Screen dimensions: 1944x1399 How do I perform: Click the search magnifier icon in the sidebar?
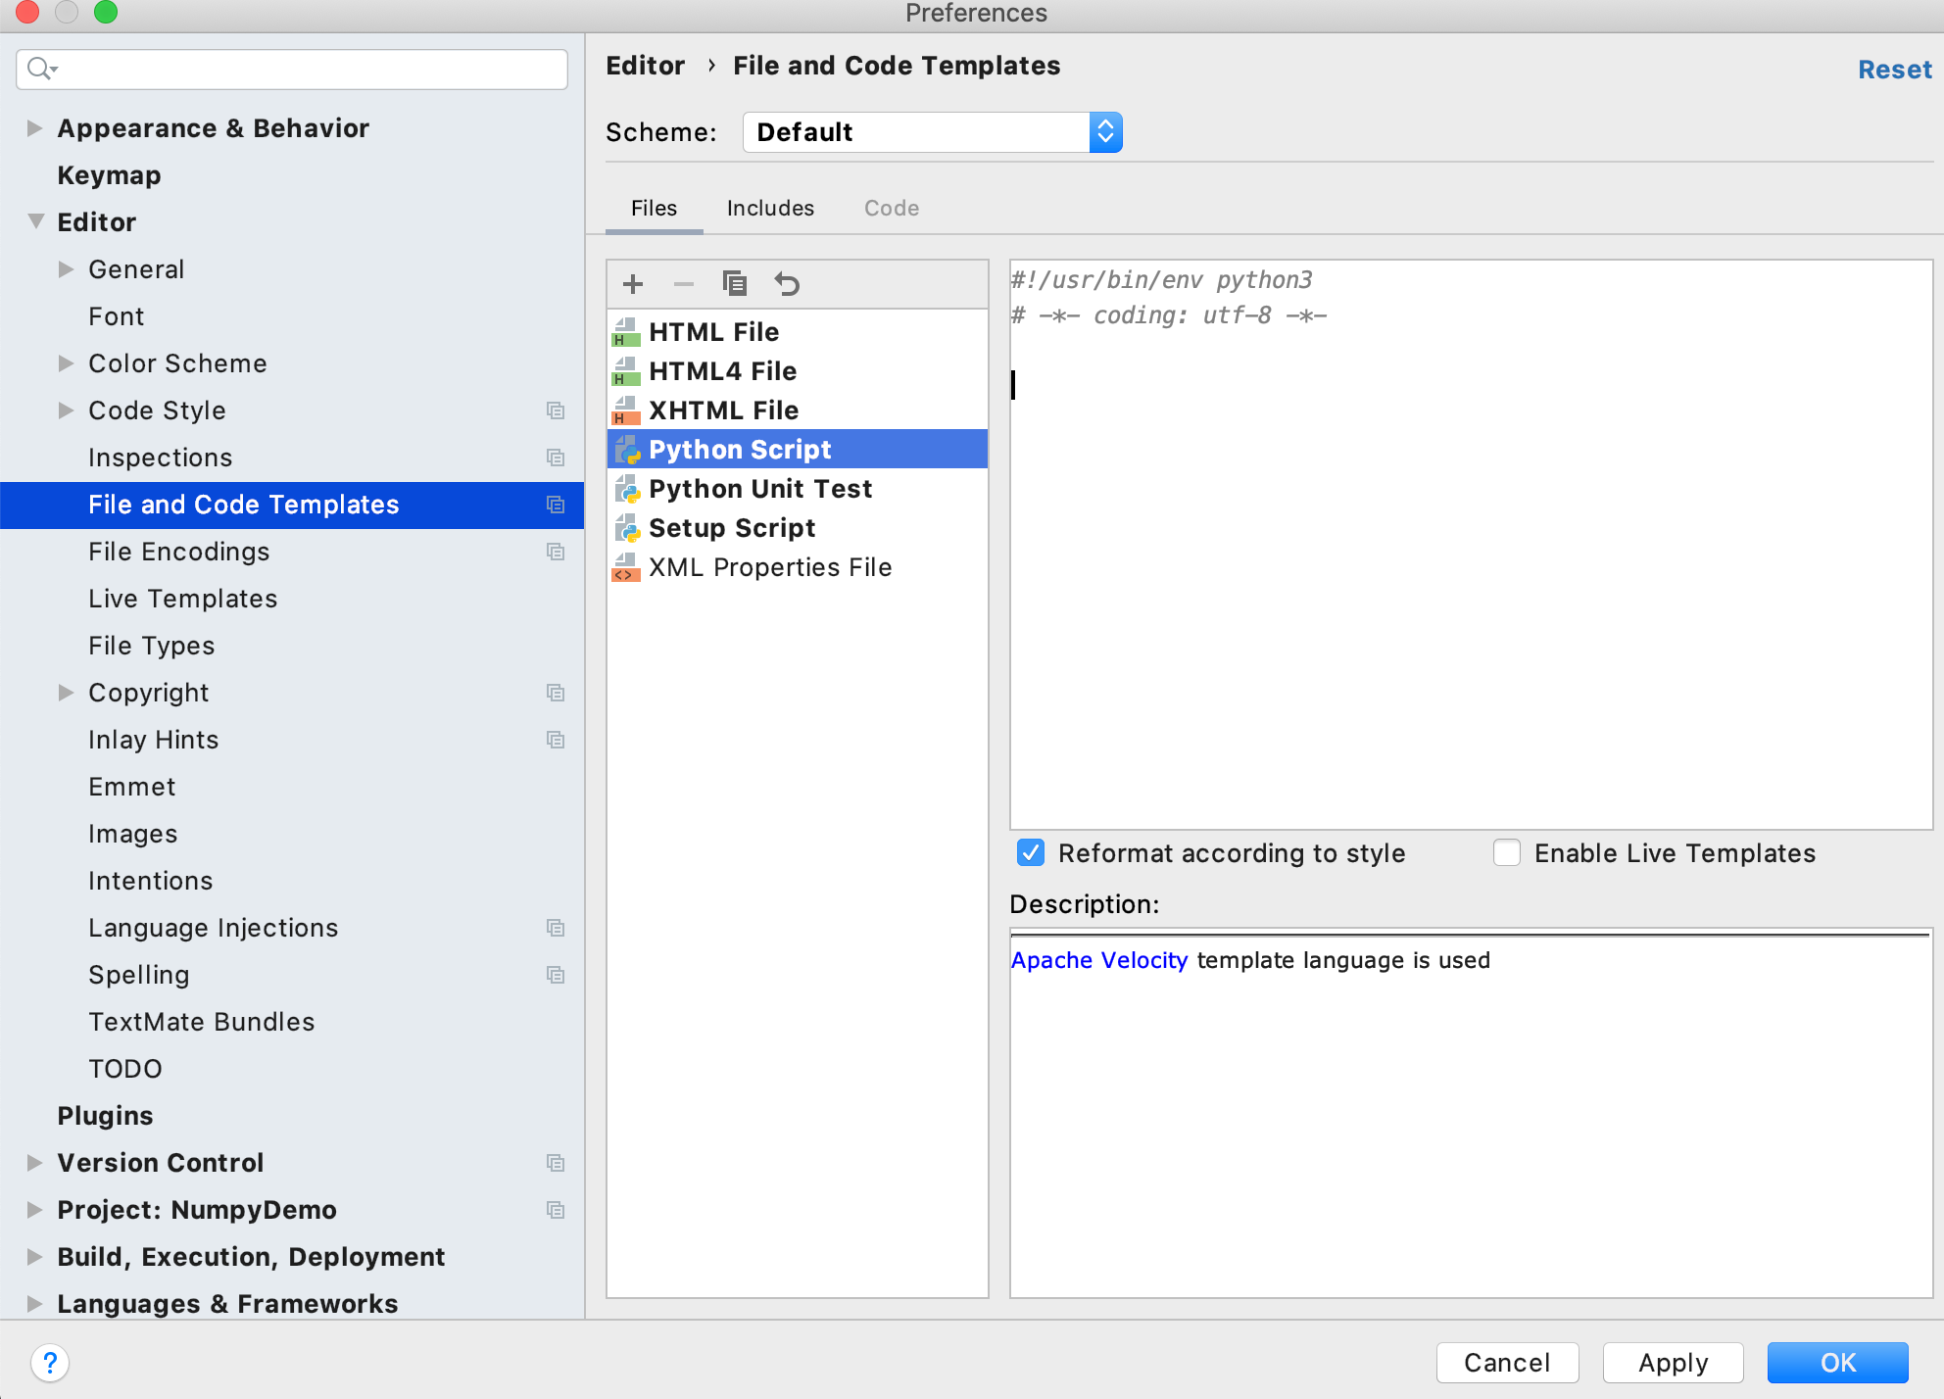point(40,69)
